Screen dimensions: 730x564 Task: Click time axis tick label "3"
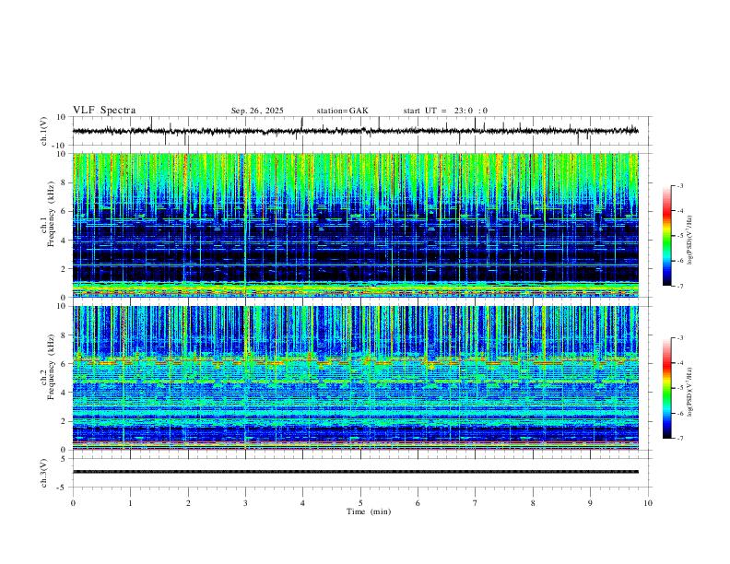[x=245, y=503]
